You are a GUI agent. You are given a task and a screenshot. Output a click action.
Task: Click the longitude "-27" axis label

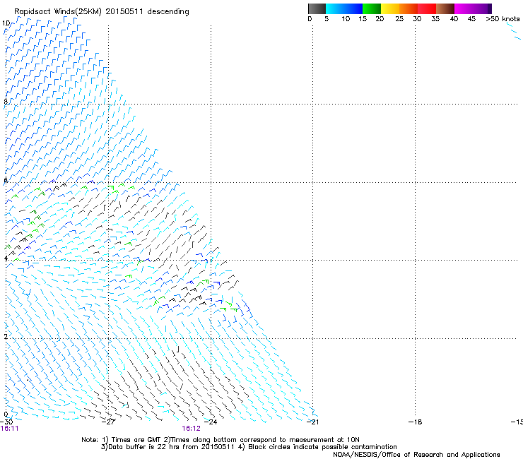108,422
